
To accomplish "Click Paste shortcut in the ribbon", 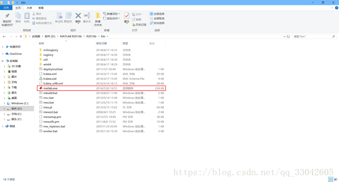I will click(42, 23).
